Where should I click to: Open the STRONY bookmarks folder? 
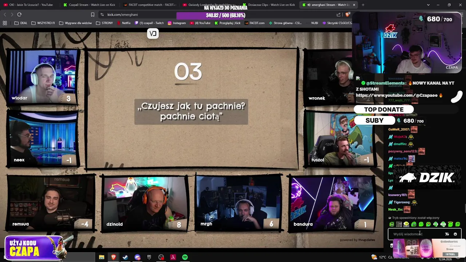(x=104, y=23)
